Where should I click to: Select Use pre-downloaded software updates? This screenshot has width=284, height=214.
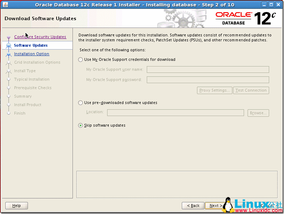[80, 103]
